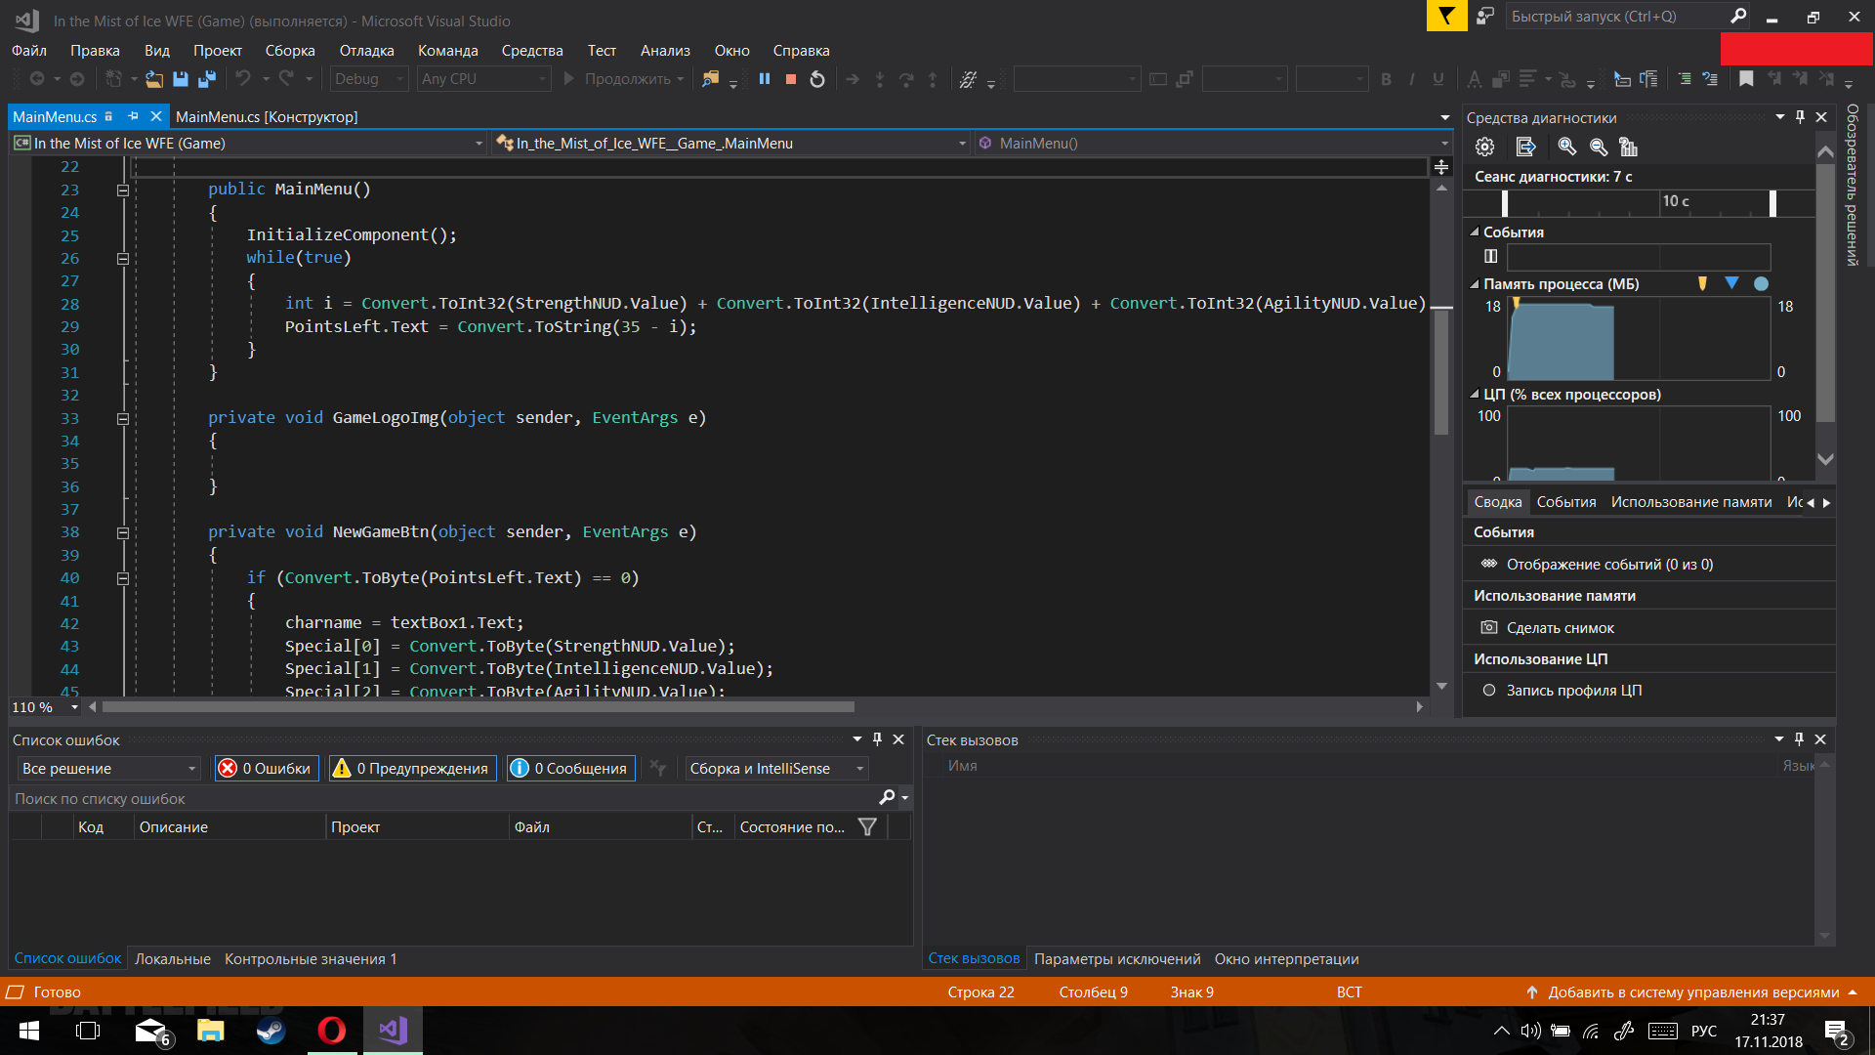The height and width of the screenshot is (1055, 1875).
Task: Click Отображение событий (0 из 0) link
Action: point(1609,564)
